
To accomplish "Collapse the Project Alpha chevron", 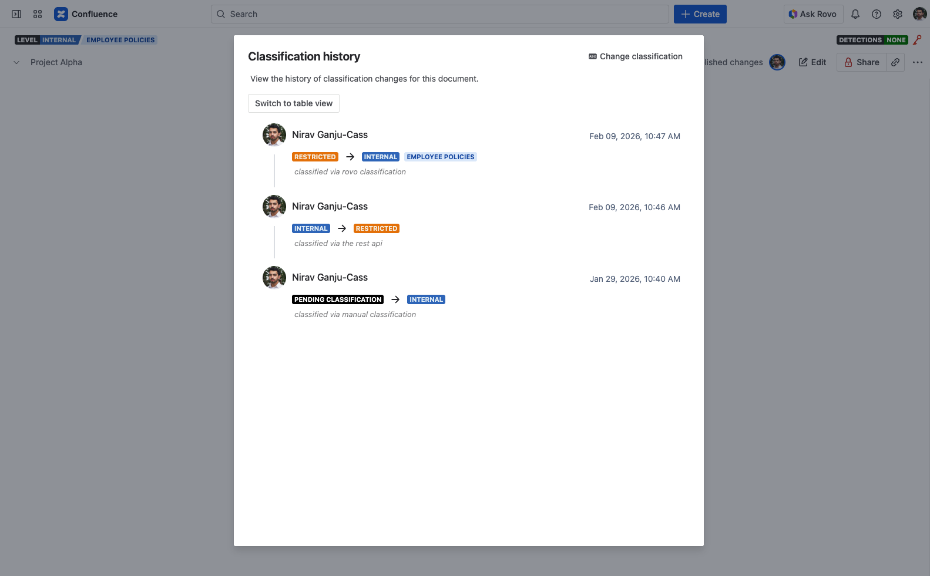I will pos(16,62).
